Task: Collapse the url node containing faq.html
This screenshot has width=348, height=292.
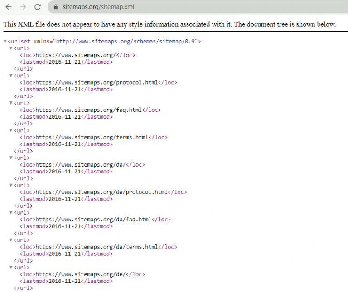Action: (x=11, y=103)
